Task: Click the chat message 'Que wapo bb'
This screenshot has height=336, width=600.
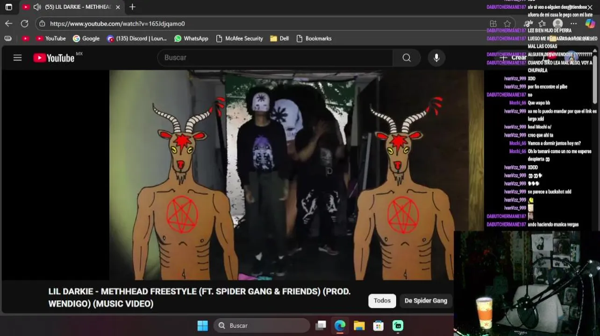Action: (539, 103)
